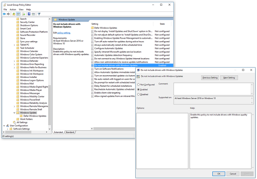Collapse the Windows Update tree node
This screenshot has width=257, height=179.
tap(14, 113)
